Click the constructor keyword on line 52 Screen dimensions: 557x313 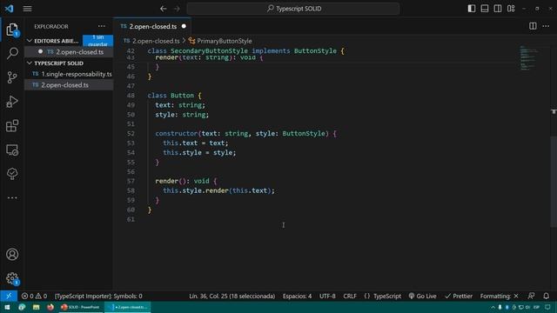pos(176,133)
